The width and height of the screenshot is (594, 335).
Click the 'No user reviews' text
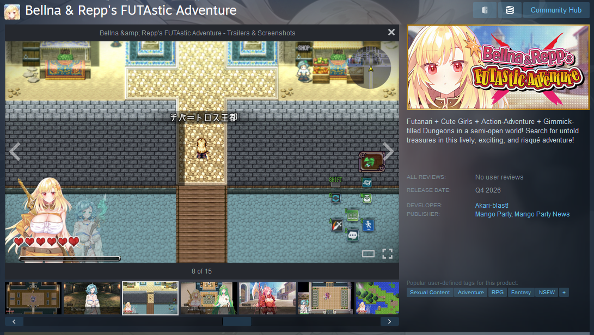(x=499, y=177)
